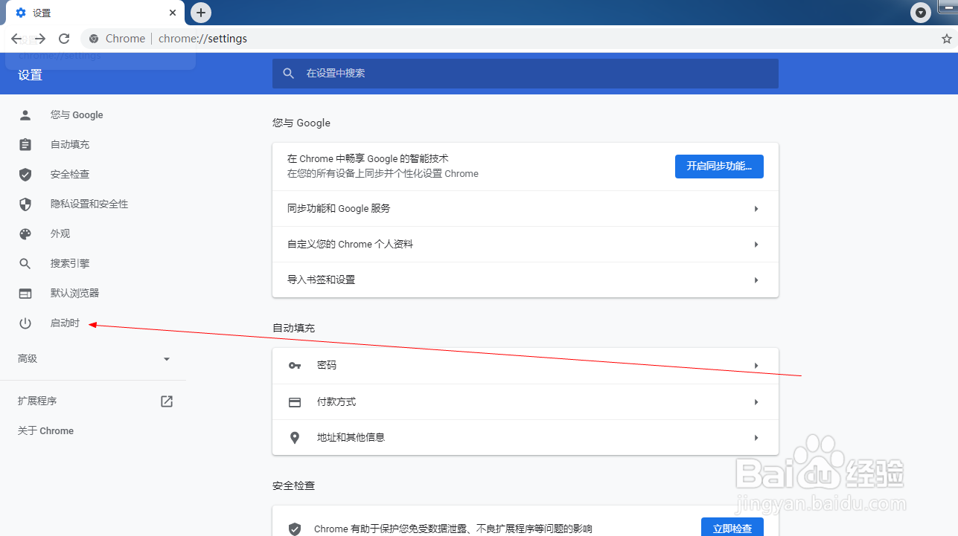The image size is (958, 536).
Task: Click the clipboard icon for 自动填充
Action: 25,145
